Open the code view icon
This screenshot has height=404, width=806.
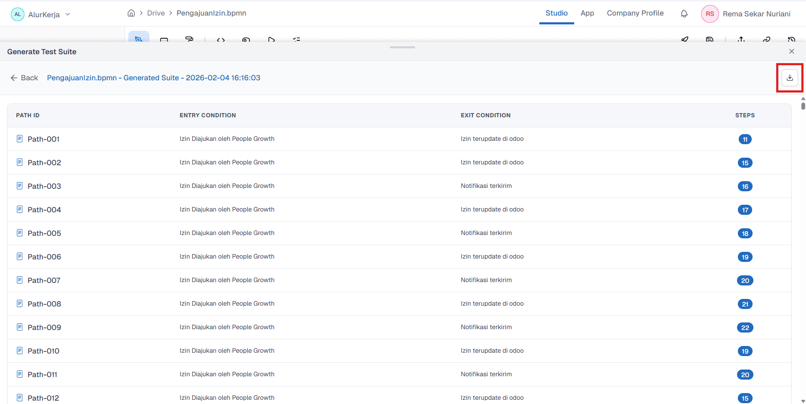coord(221,40)
